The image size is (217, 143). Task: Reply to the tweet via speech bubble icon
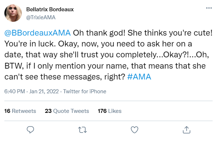click(30, 130)
